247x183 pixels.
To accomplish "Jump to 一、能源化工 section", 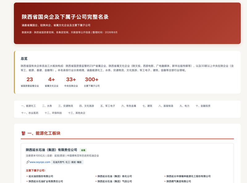I will click(28, 106).
